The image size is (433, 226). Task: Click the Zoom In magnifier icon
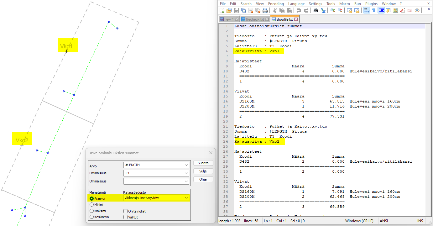pos(332,11)
